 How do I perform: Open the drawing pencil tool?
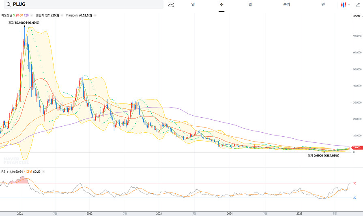click(358, 4)
